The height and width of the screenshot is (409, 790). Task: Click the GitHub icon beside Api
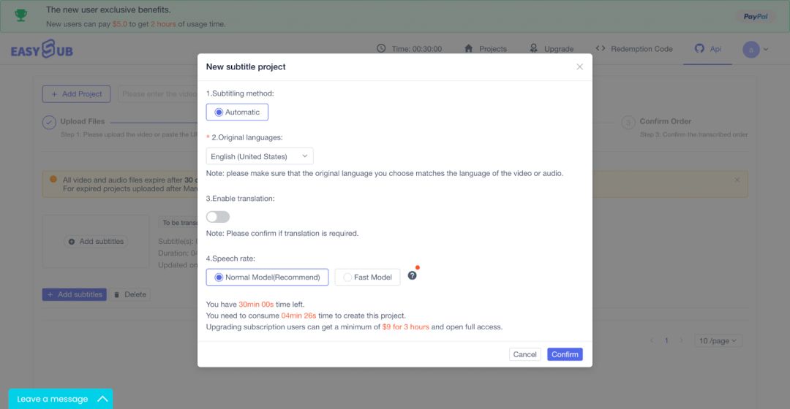[699, 48]
